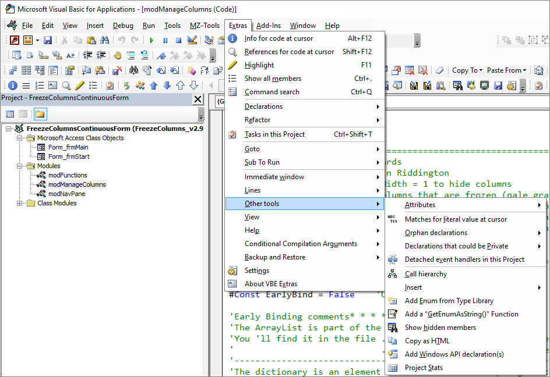Open the Copy To dropdown
550x377 pixels.
click(467, 70)
